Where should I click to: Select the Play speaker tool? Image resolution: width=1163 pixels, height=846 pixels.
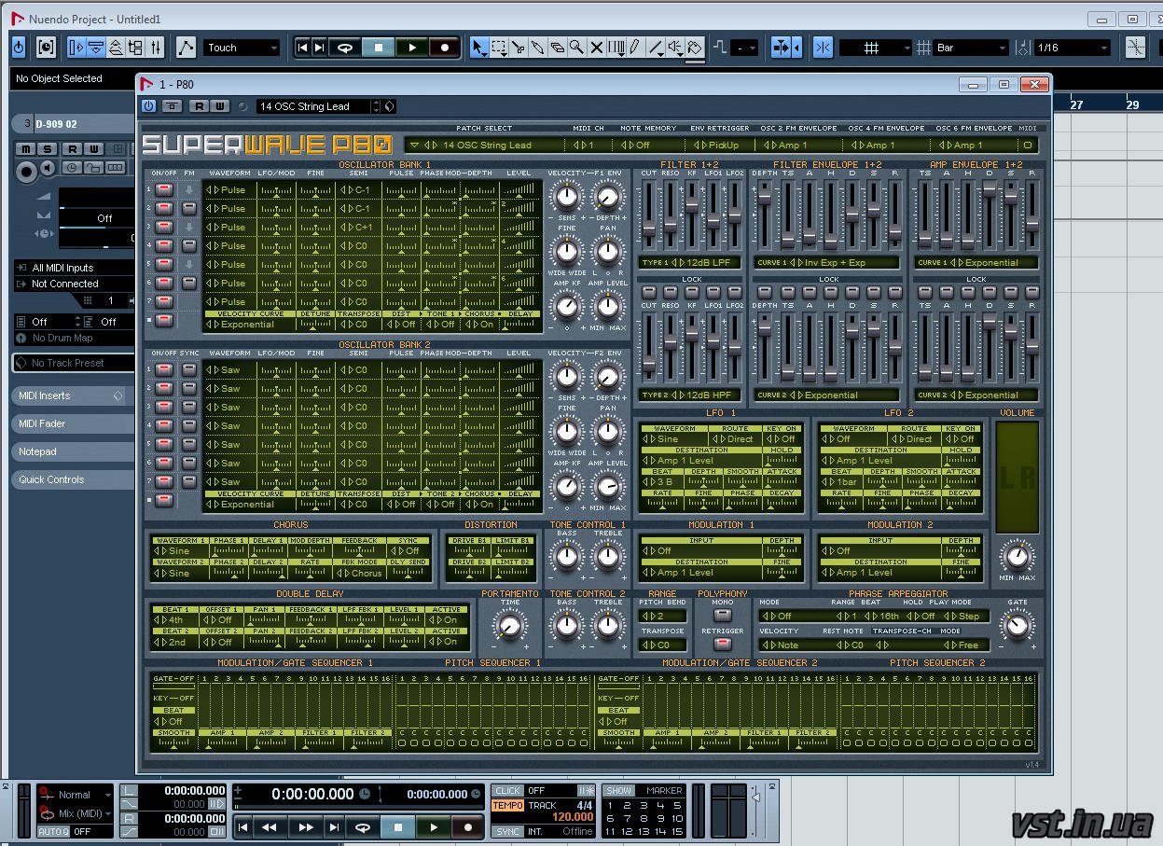(675, 48)
